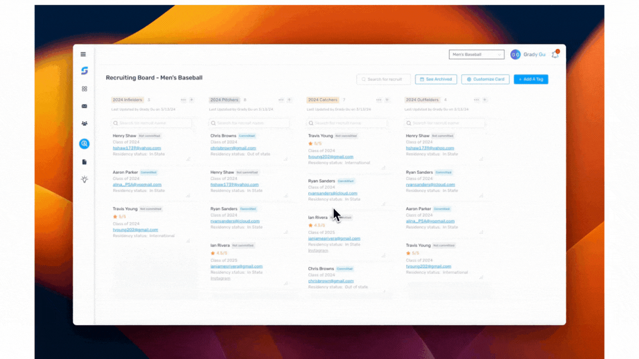Open chrisbrown@gmail.com link in Pitchers column
Image resolution: width=639 pixels, height=359 pixels.
pos(233,148)
